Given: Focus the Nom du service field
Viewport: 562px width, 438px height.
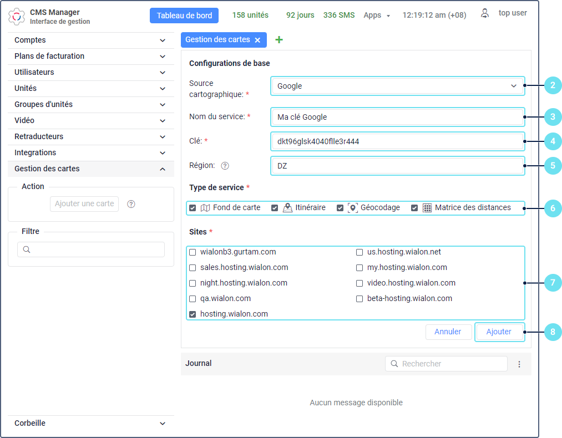Looking at the screenshot, I should click(397, 117).
